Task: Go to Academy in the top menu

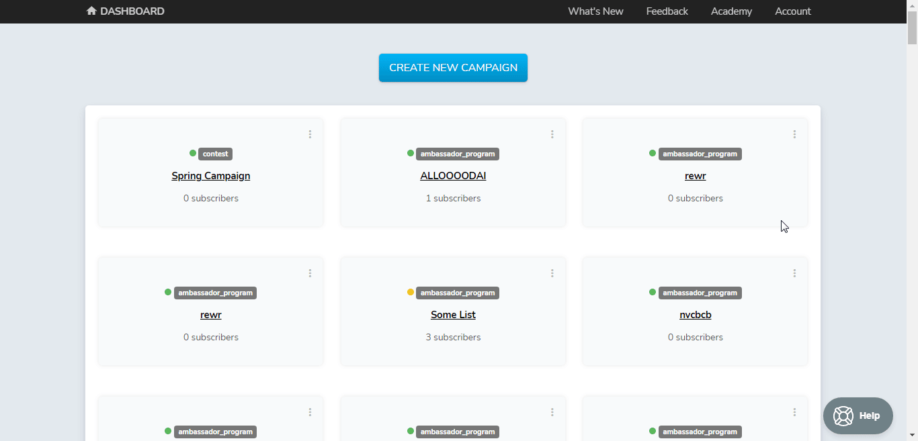Action: 731,11
